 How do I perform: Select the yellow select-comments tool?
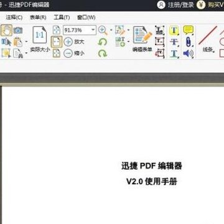6,54
